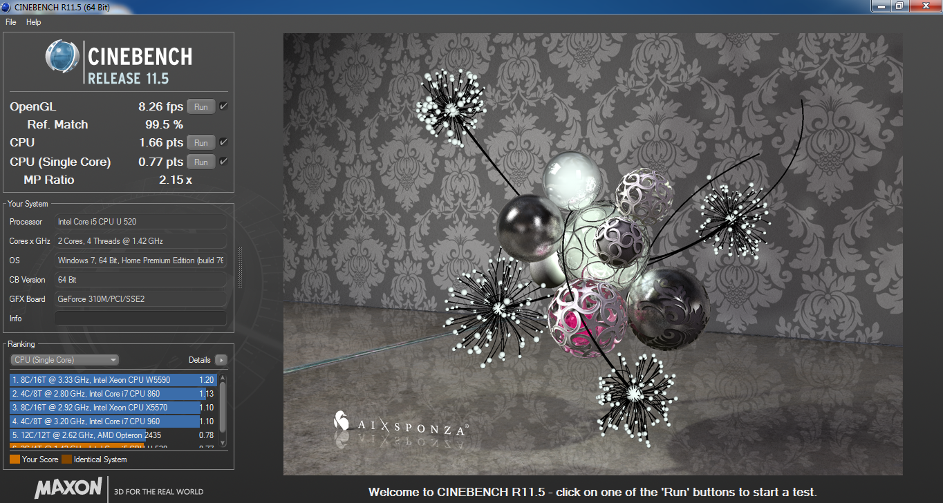Screen dimensions: 943x503
Task: Click the Ref. Match 99.5 % value
Action: tap(164, 125)
